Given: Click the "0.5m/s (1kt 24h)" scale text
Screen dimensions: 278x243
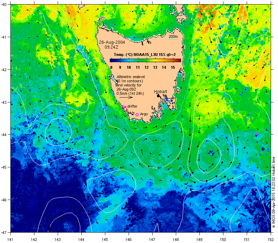Looking at the screenshot, I should click(130, 93).
